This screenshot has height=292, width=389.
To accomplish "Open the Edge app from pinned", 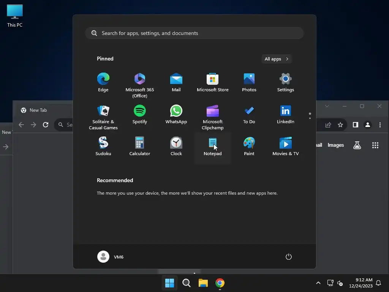I will (103, 83).
